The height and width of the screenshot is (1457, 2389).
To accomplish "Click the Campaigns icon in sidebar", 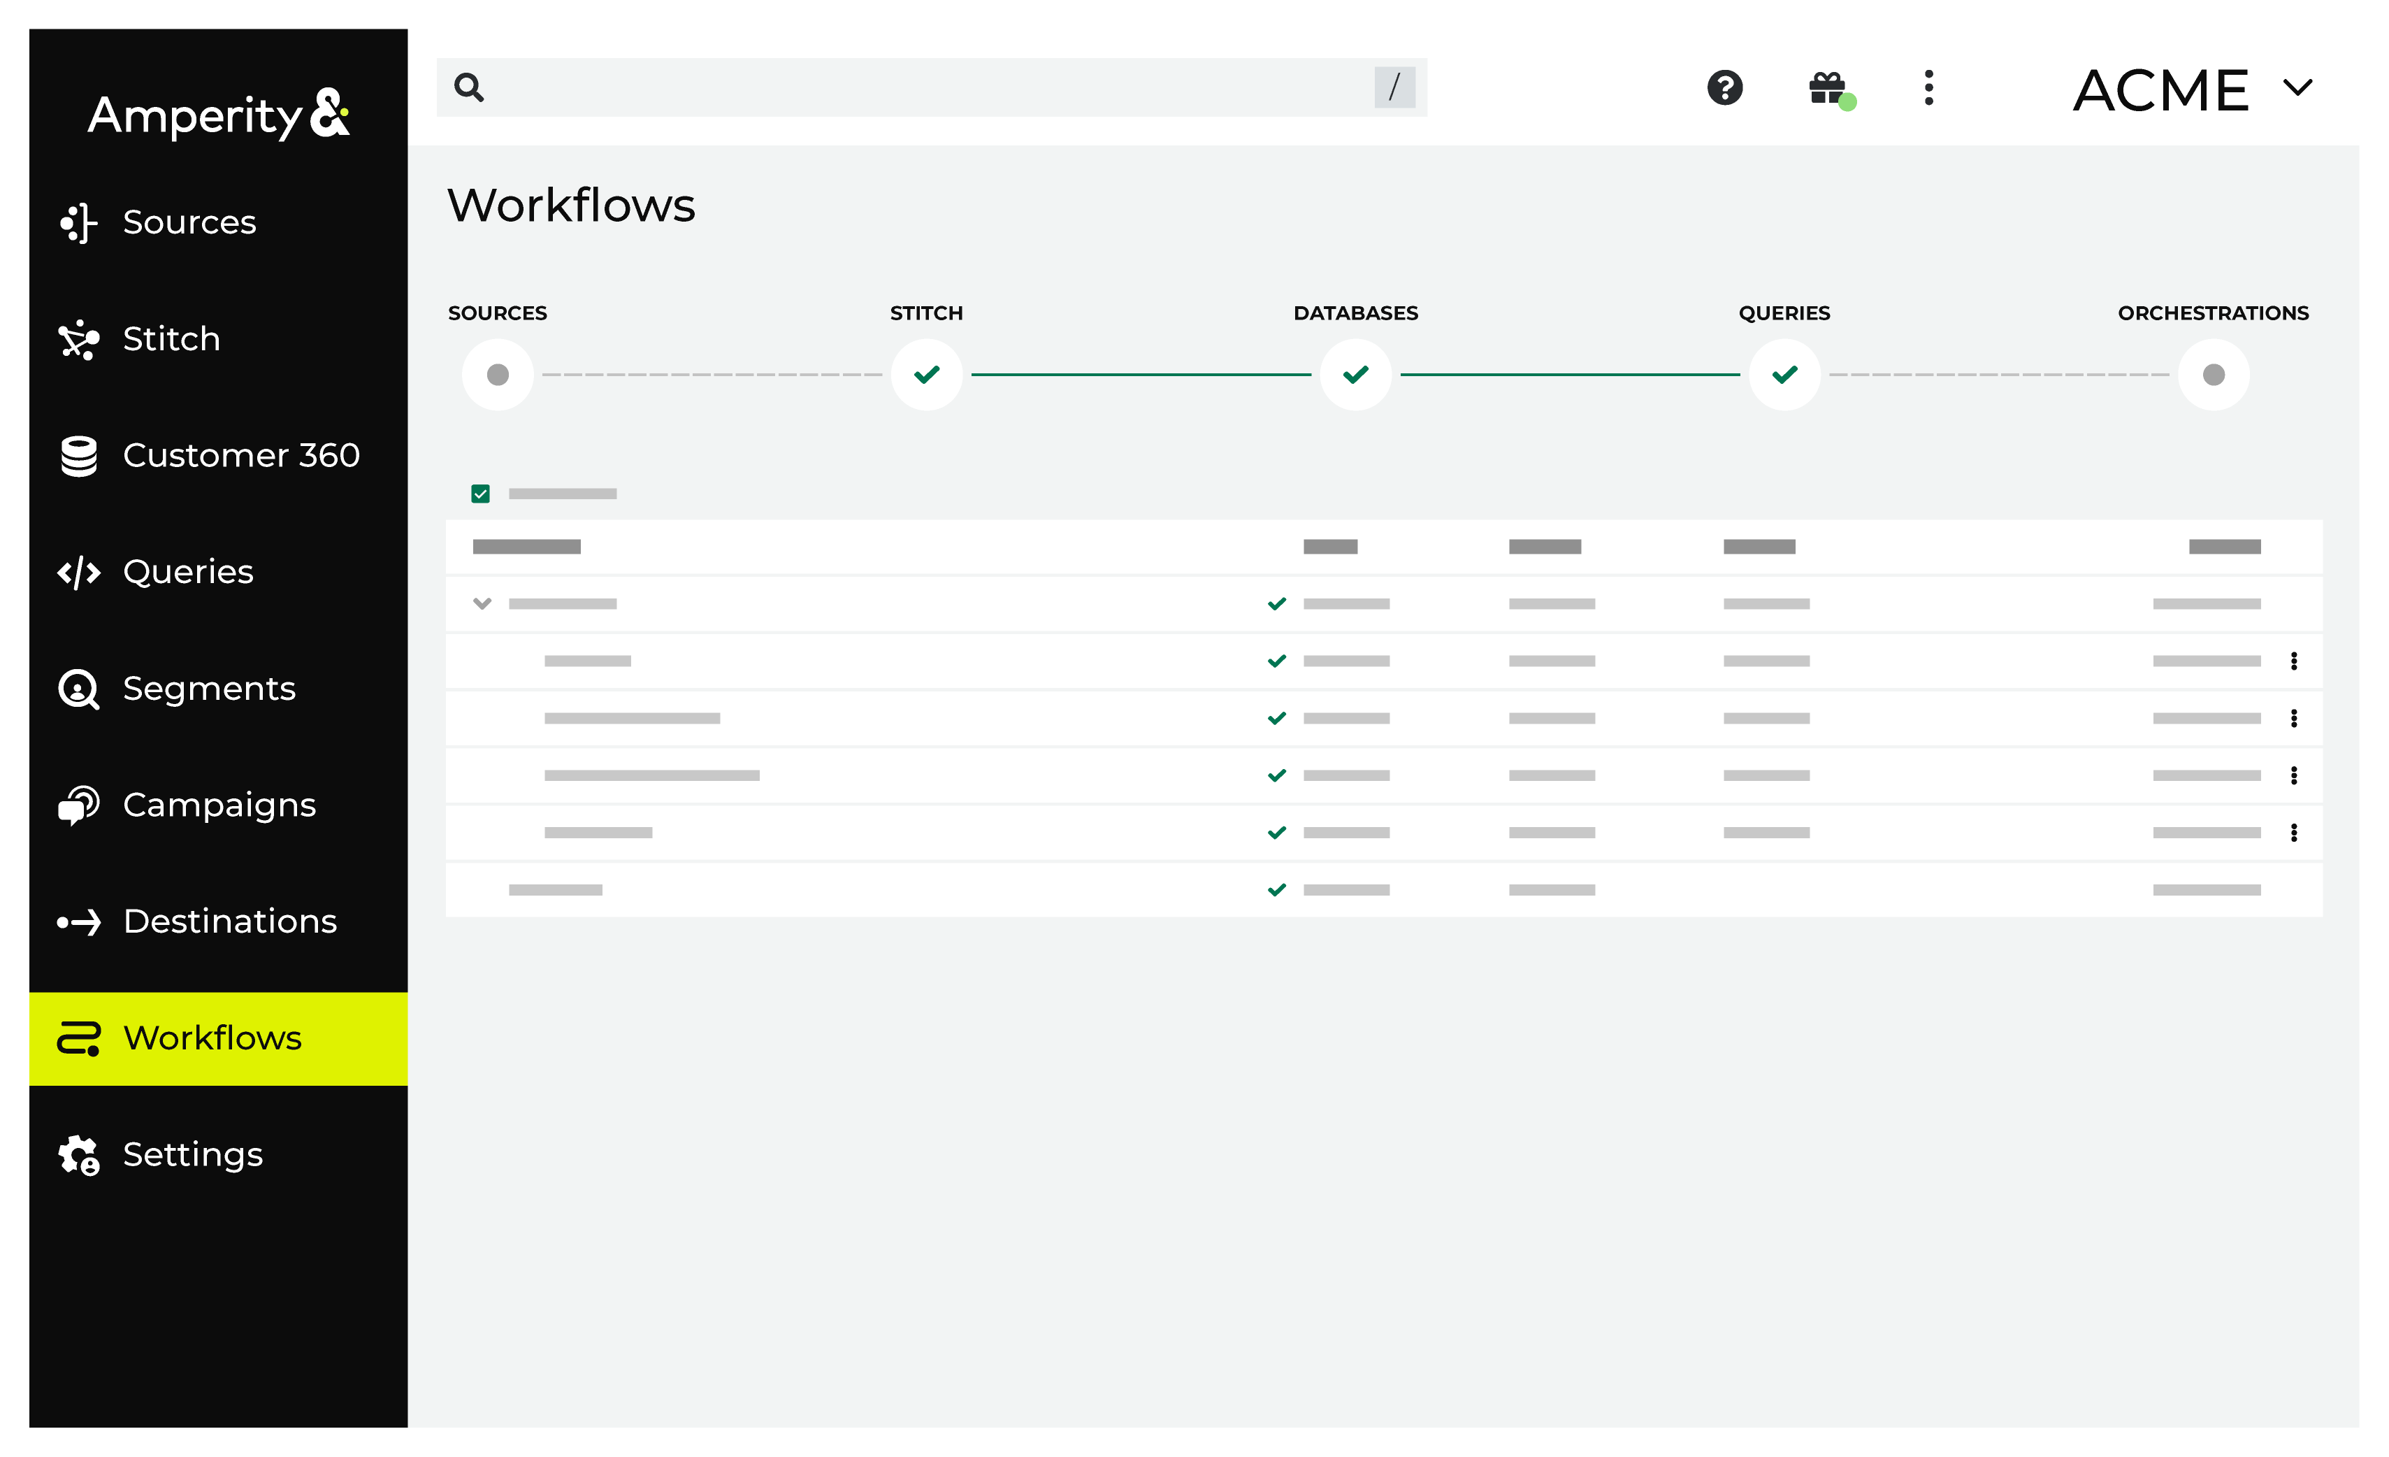I will click(80, 803).
